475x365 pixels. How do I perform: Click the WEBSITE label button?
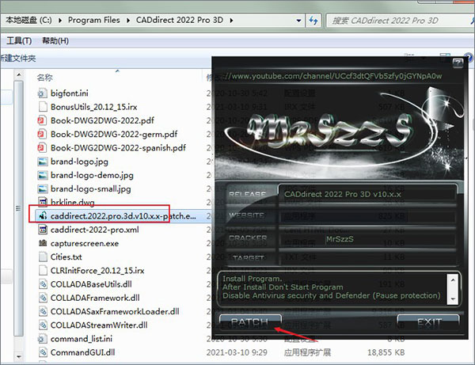point(246,215)
